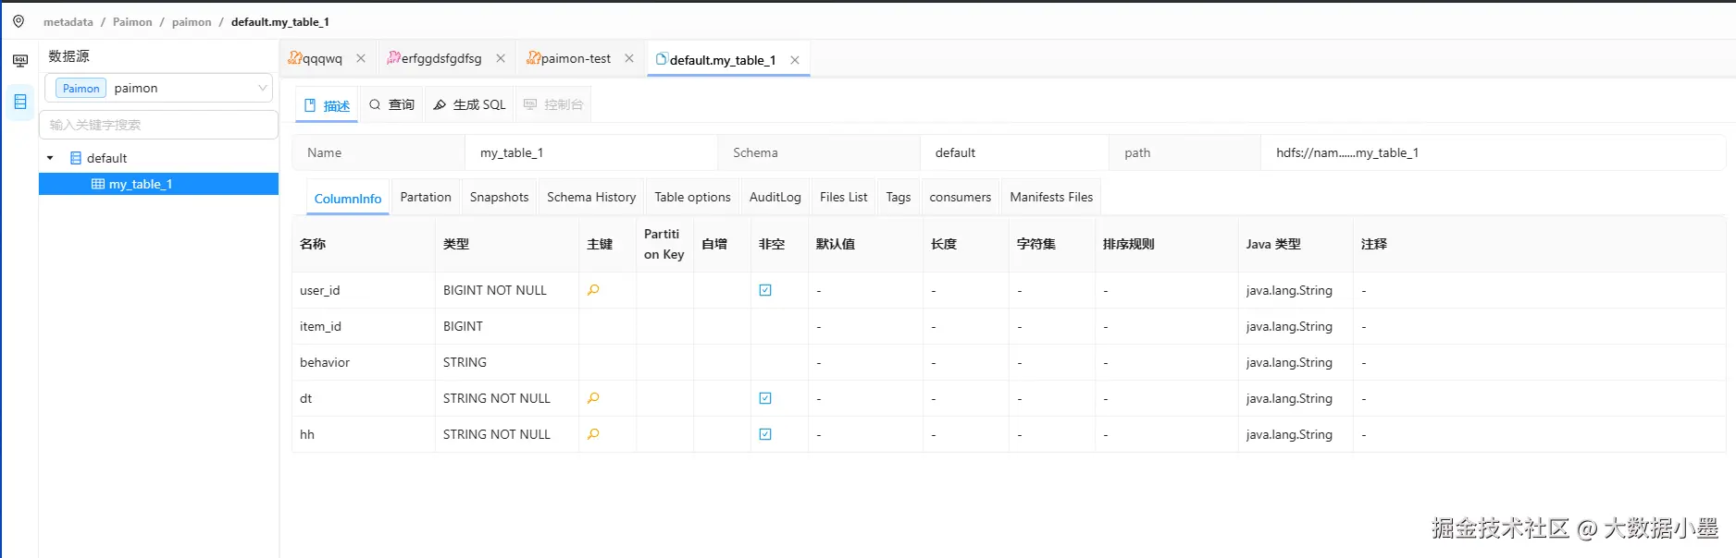Click the hh column name cell
This screenshot has height=558, width=1736.
point(364,434)
